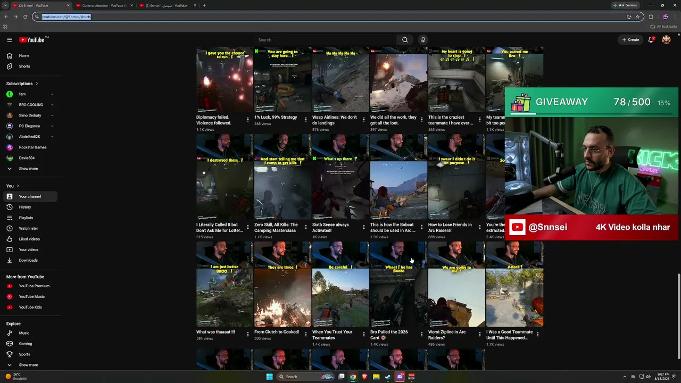
Task: Open Watch later list
Action: tap(29, 228)
